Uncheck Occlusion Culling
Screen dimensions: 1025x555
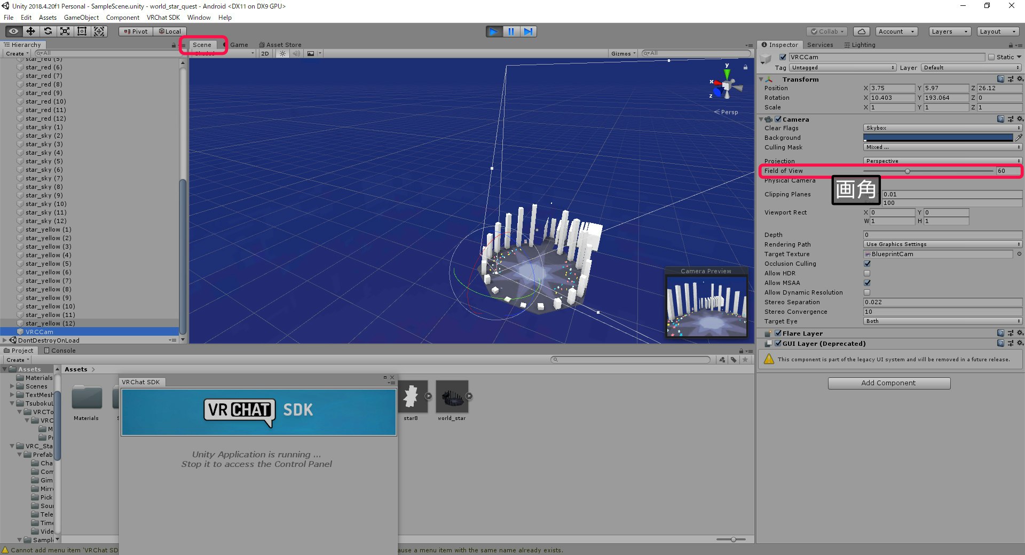[x=867, y=264]
